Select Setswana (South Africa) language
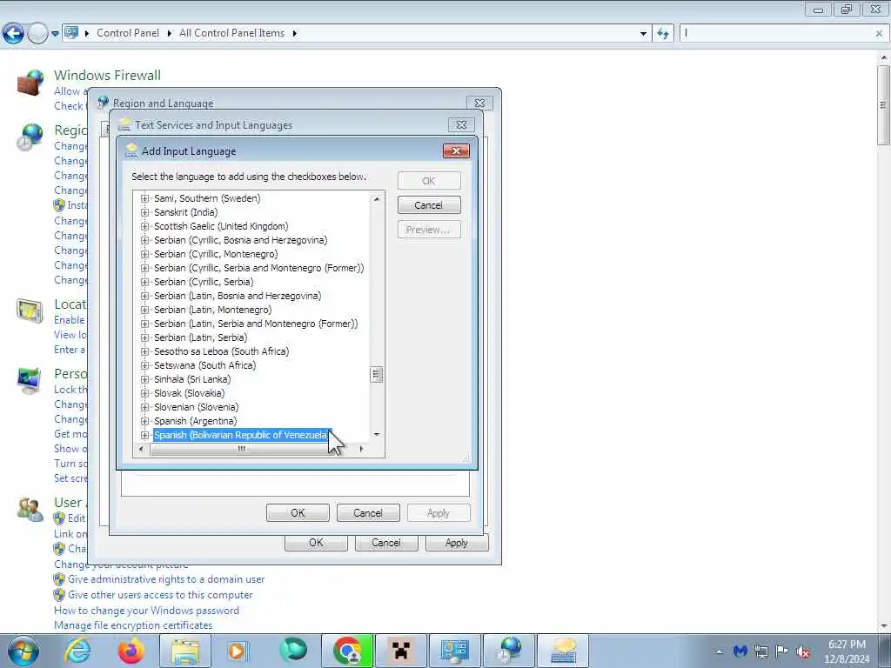 point(204,365)
